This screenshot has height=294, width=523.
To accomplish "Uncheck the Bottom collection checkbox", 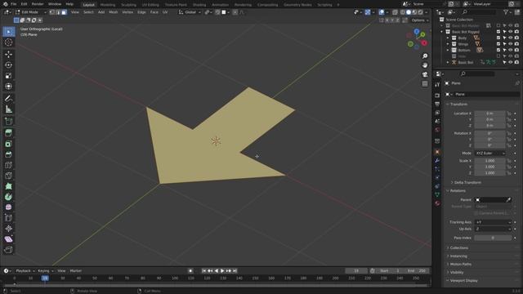I will coord(498,51).
